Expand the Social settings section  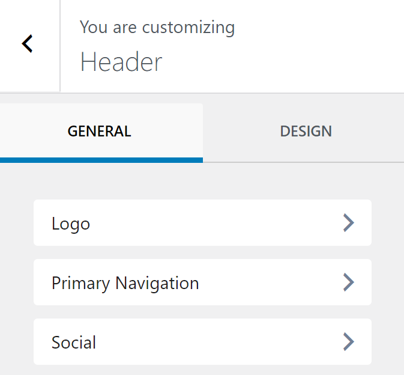coord(202,342)
